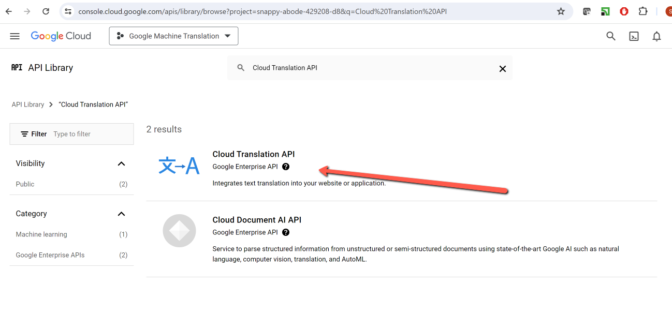The height and width of the screenshot is (314, 672).
Task: Open site information icon in address bar
Action: click(x=68, y=11)
